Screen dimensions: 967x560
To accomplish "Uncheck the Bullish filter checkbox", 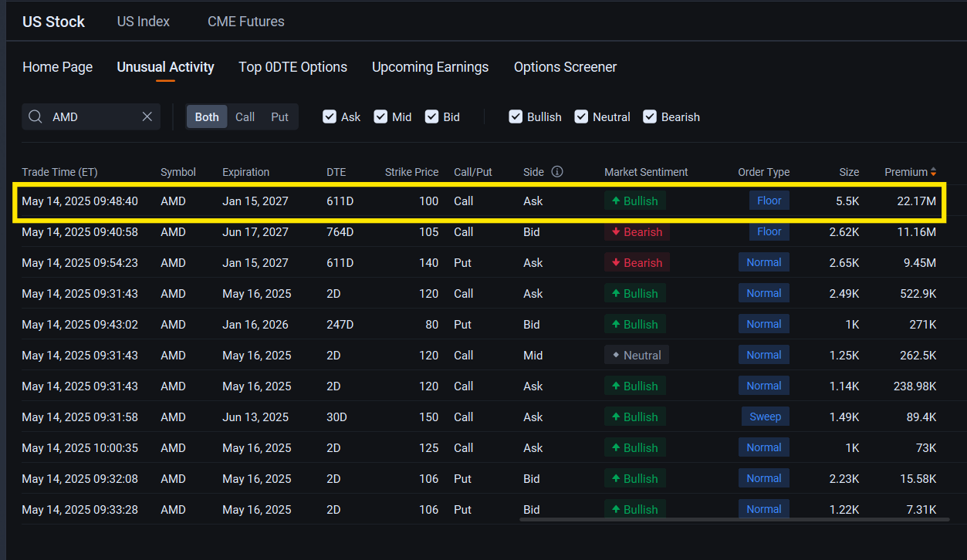I will pos(516,116).
